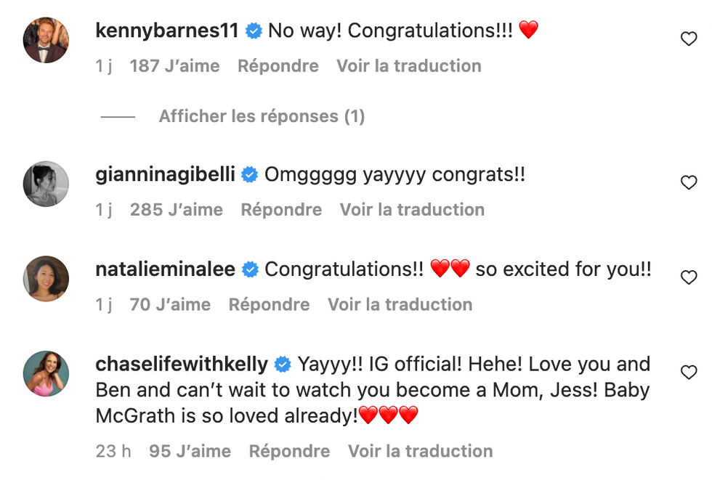Click the verified badge beside natalieminalee
This screenshot has width=712, height=480.
248,269
